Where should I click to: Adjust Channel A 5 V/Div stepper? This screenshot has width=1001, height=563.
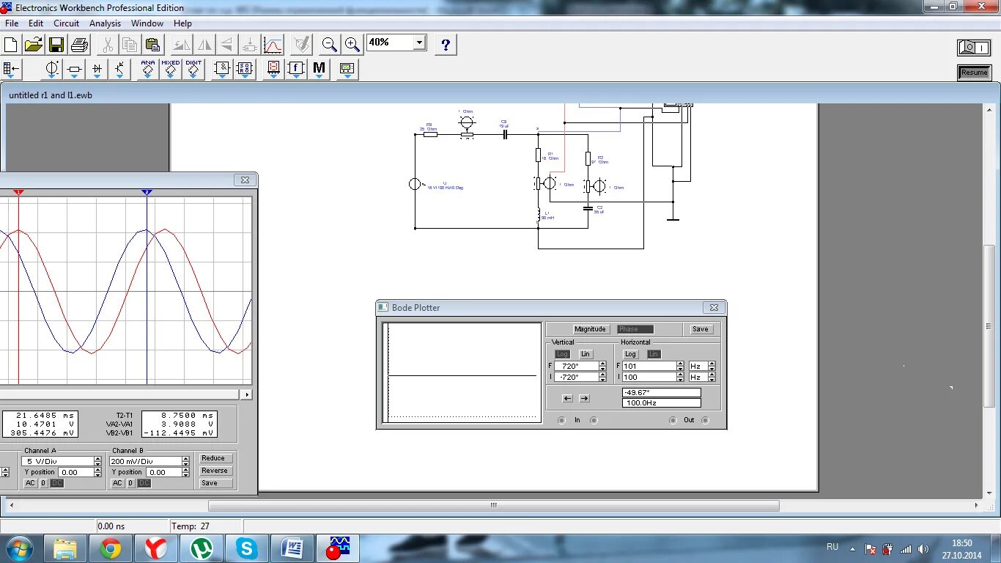(x=97, y=461)
